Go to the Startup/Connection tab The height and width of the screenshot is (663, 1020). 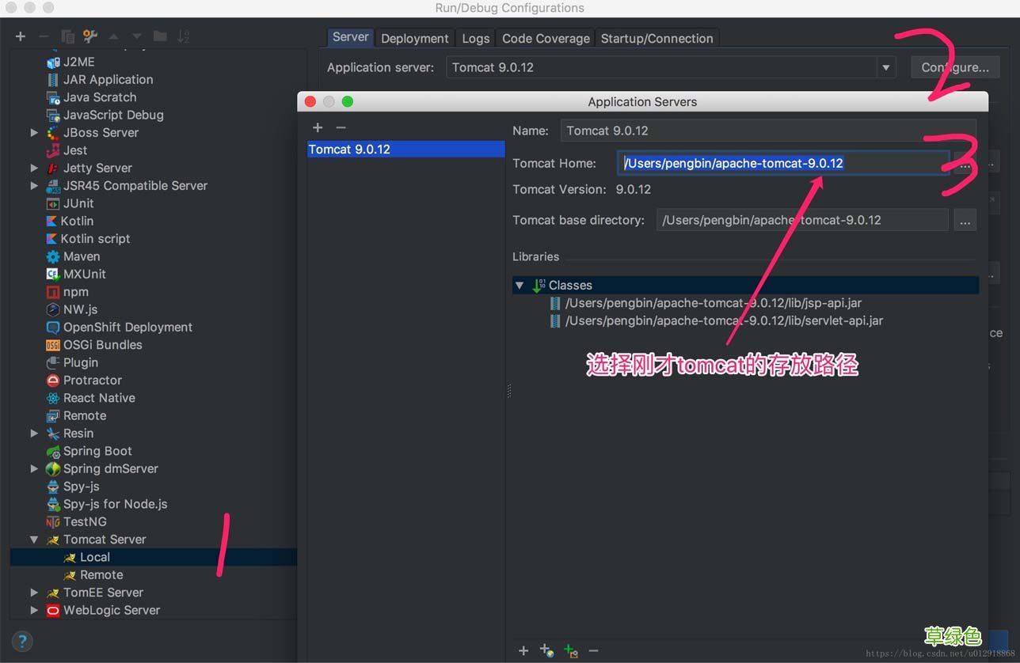coord(657,38)
